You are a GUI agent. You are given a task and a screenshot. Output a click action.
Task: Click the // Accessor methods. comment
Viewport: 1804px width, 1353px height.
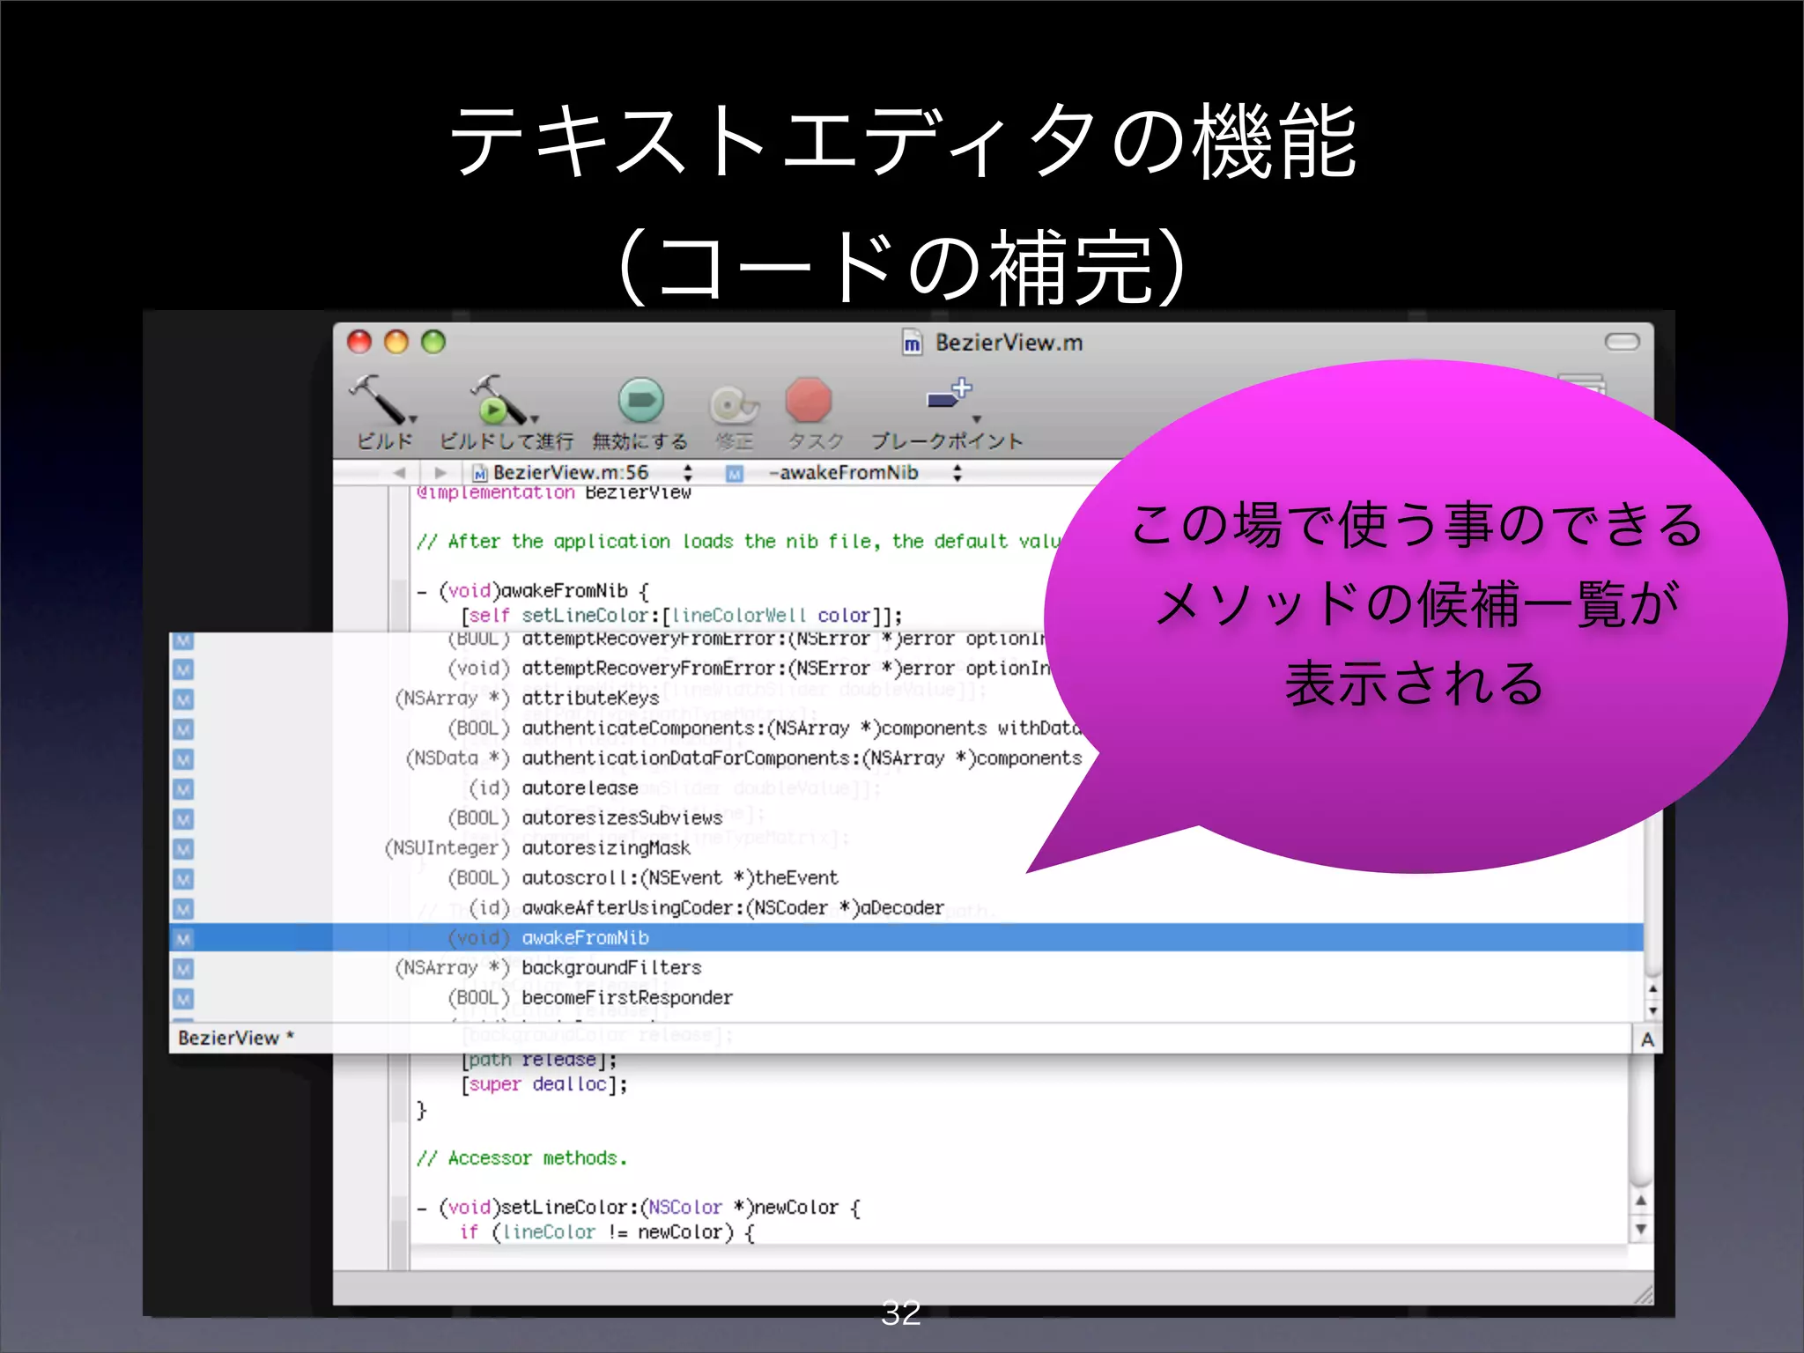point(521,1158)
